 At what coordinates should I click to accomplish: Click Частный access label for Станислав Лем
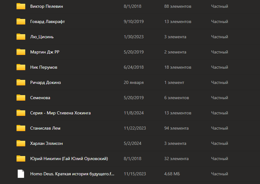(x=219, y=128)
